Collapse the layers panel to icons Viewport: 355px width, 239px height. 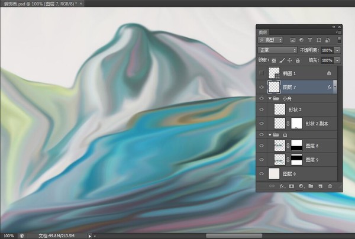click(x=334, y=27)
